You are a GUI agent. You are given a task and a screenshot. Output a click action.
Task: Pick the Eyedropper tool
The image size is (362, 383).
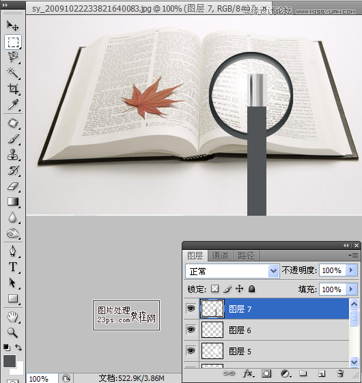(12, 104)
